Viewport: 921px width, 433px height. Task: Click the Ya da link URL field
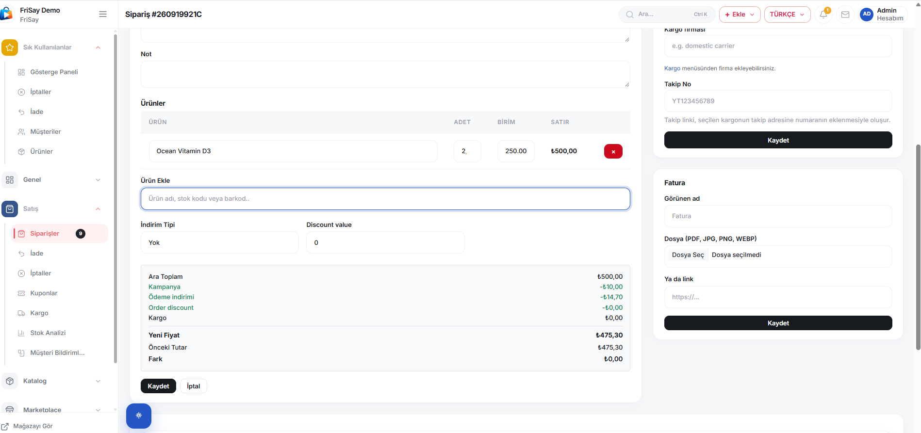coord(778,297)
